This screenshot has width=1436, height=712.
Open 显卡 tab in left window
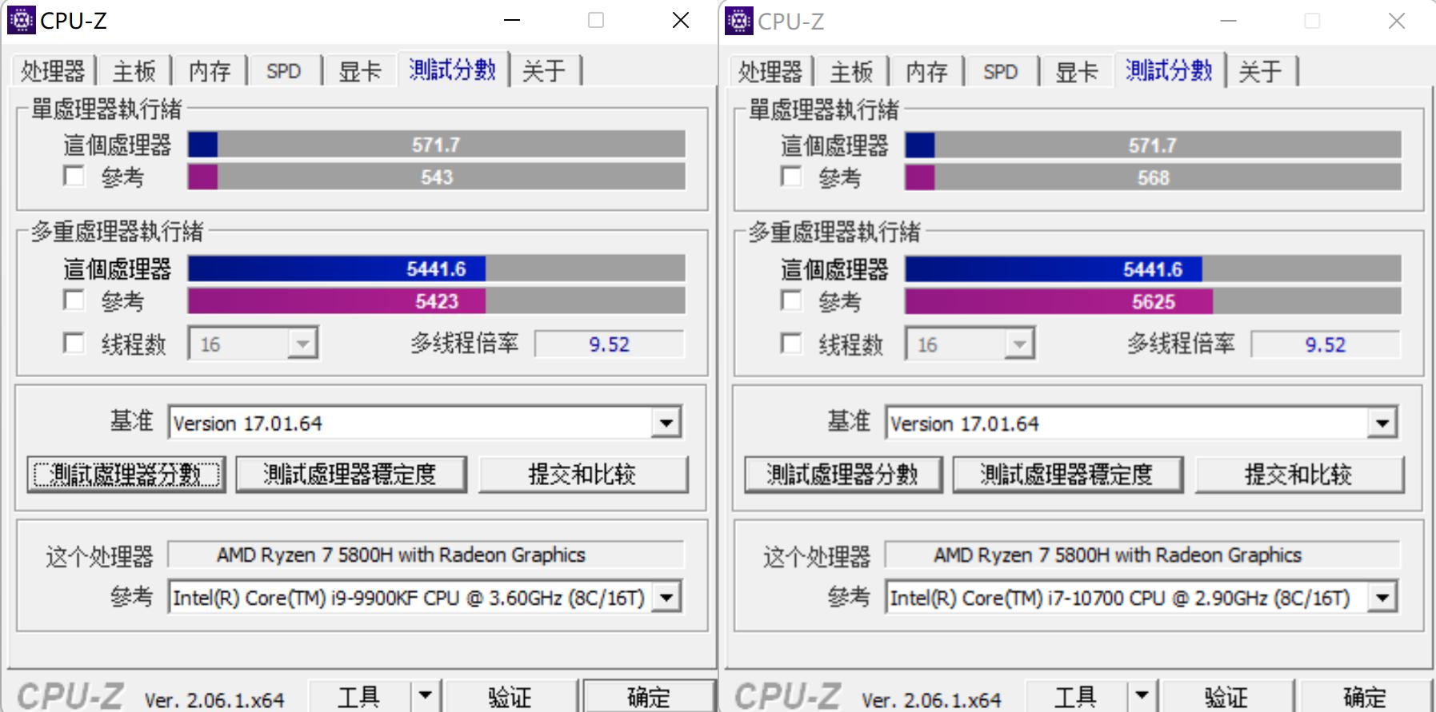point(360,70)
